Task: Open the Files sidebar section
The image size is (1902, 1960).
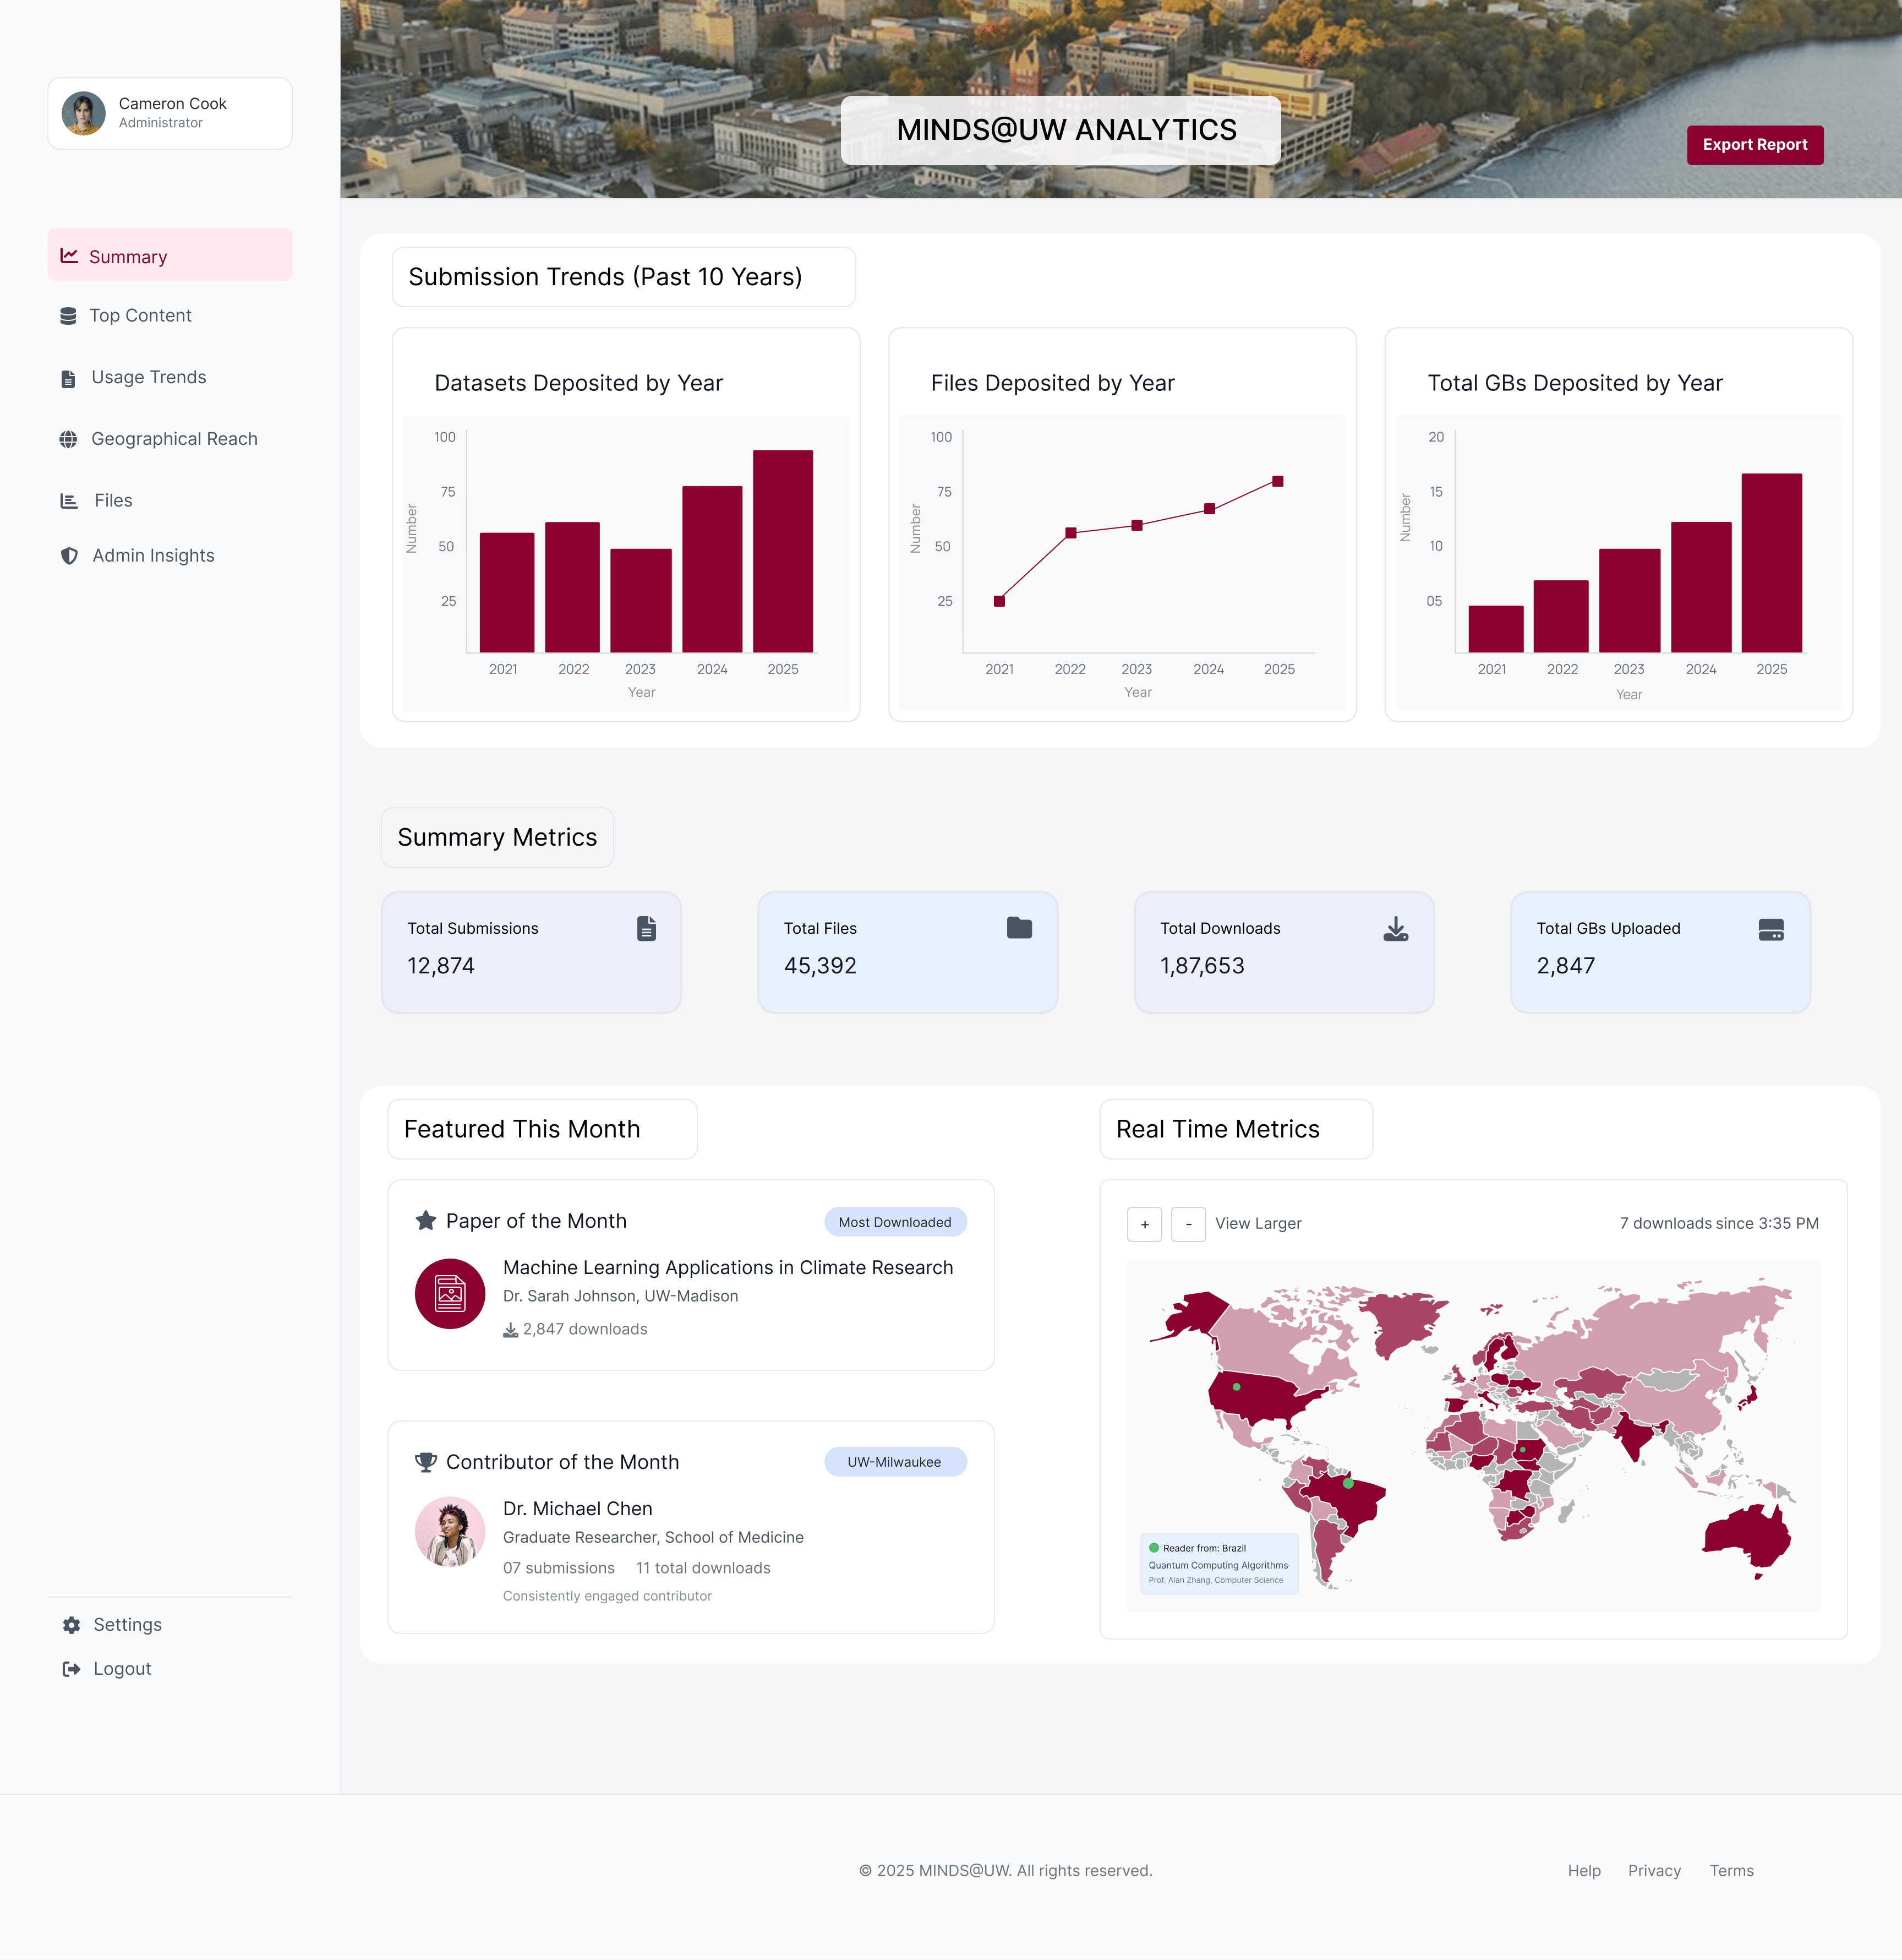Action: [x=113, y=500]
